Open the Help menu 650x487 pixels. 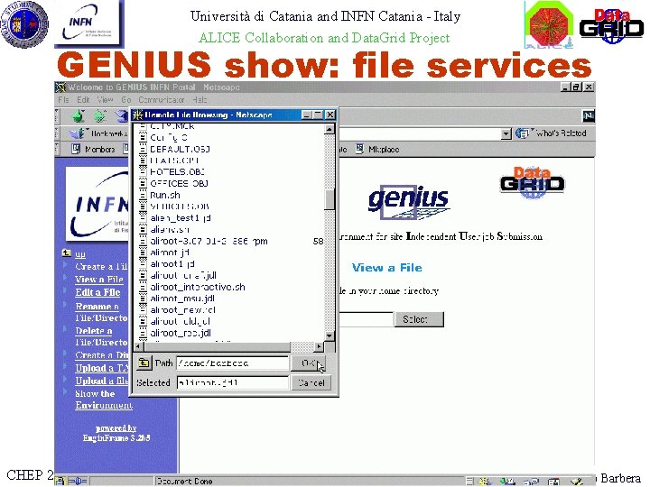pyautogui.click(x=200, y=100)
